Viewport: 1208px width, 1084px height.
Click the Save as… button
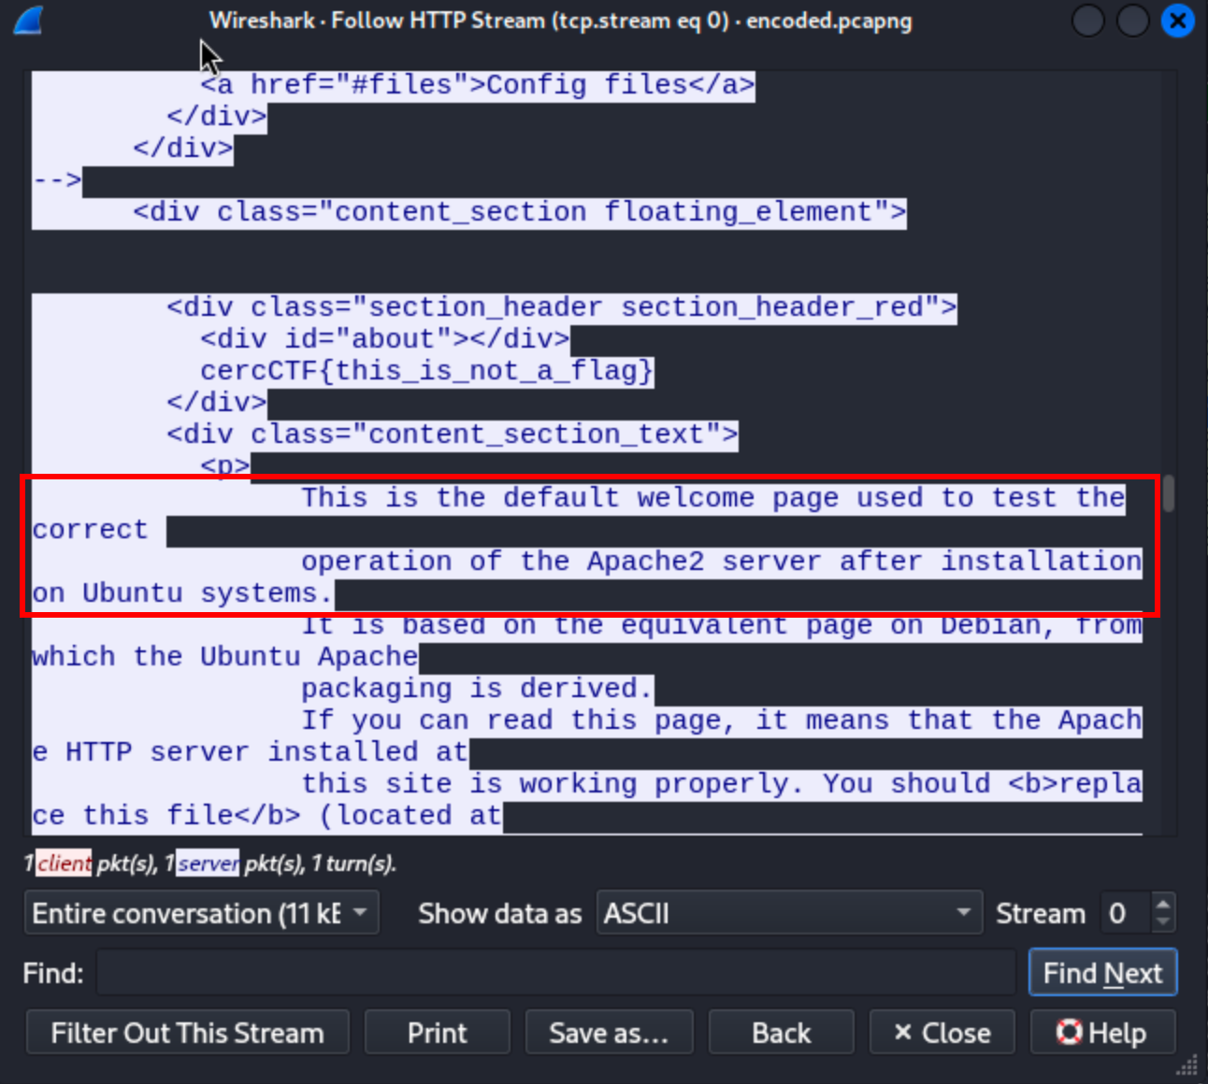(x=609, y=1033)
